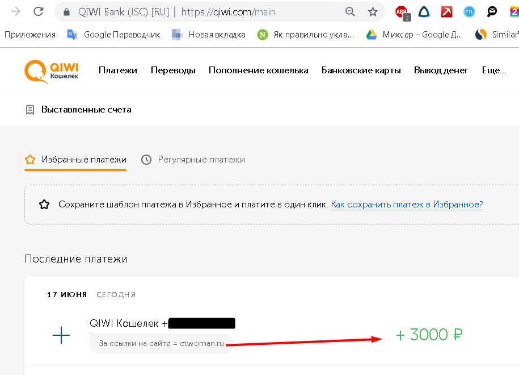
Task: Click the browser forward arrow
Action: tap(15, 11)
